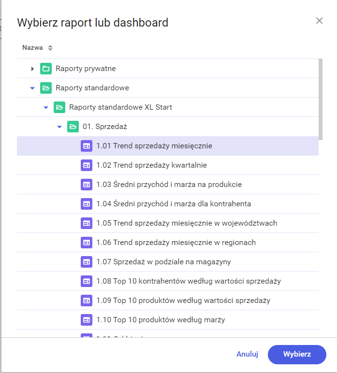Select report 1.04 Średni przychód dla kontrahenta
Image resolution: width=337 pixels, height=373 pixels.
click(x=174, y=204)
